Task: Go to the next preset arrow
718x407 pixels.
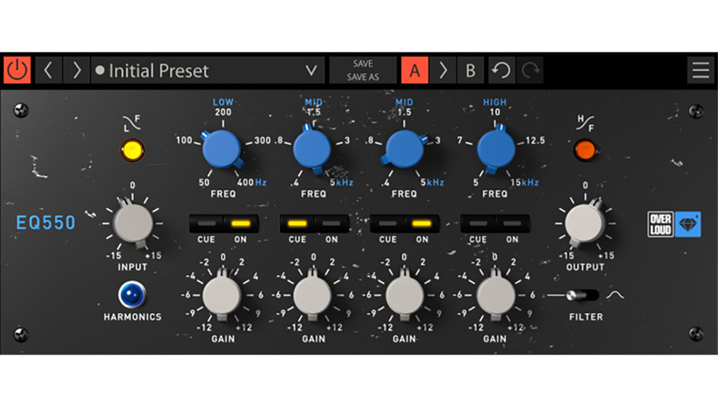Action: [x=76, y=70]
